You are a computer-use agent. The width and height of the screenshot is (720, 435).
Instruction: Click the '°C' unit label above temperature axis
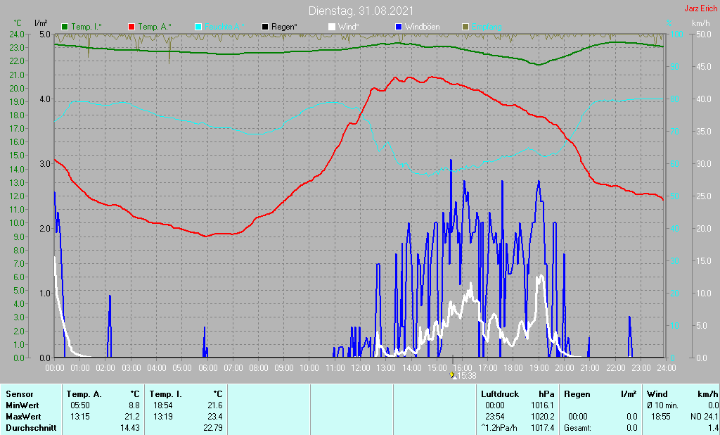tap(18, 23)
